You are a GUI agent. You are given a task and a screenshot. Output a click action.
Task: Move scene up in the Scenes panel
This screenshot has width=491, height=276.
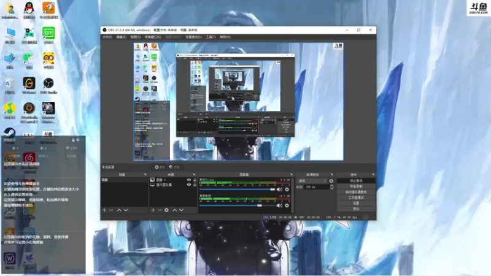pyautogui.click(x=119, y=210)
